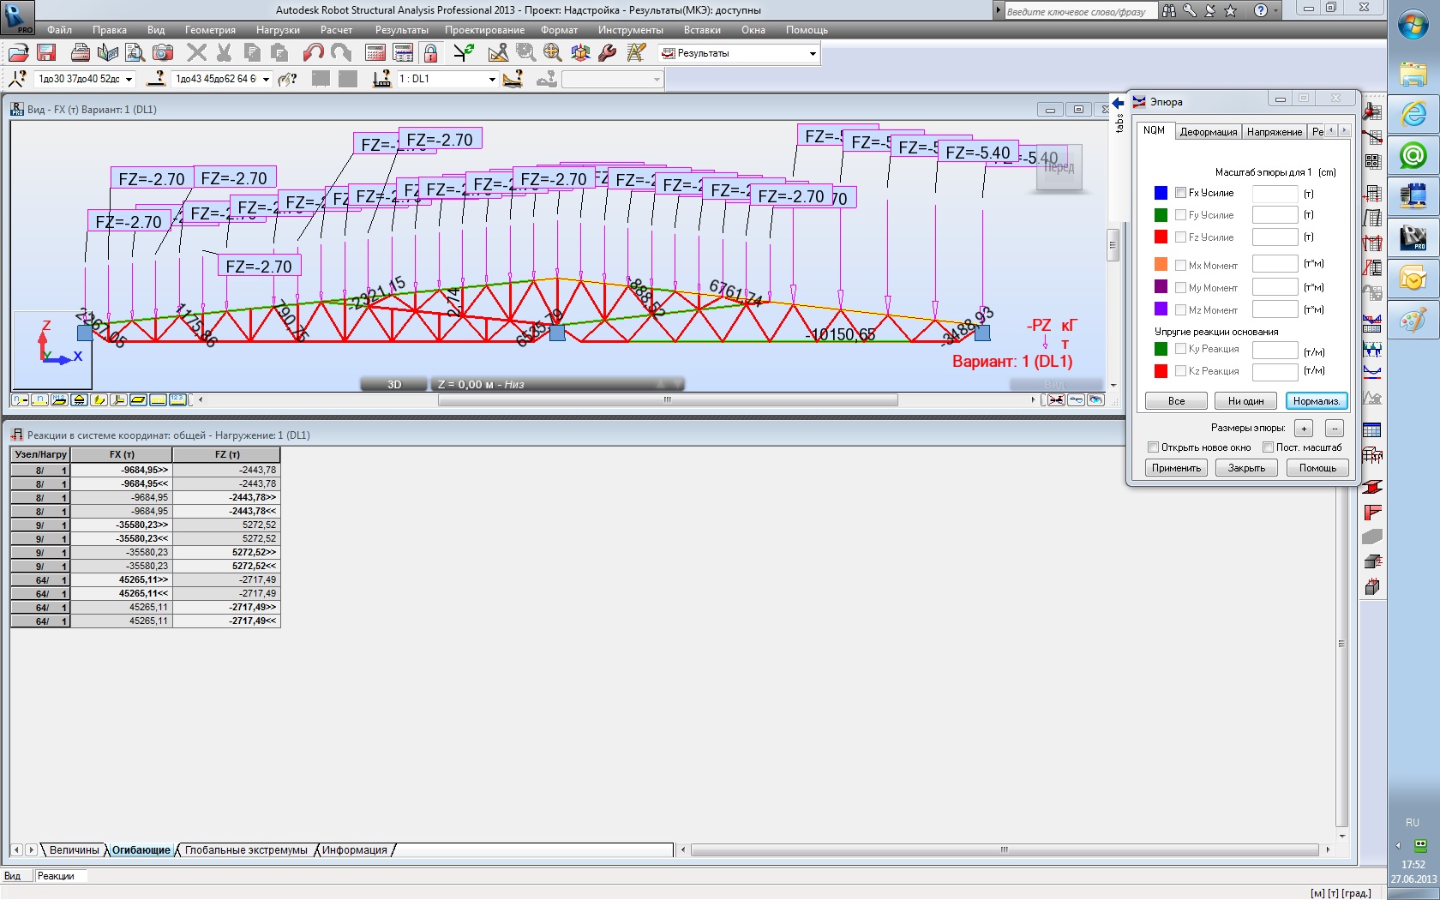Check the Mz Момент checkbox
Screen dimensions: 1440x900
tap(1180, 310)
